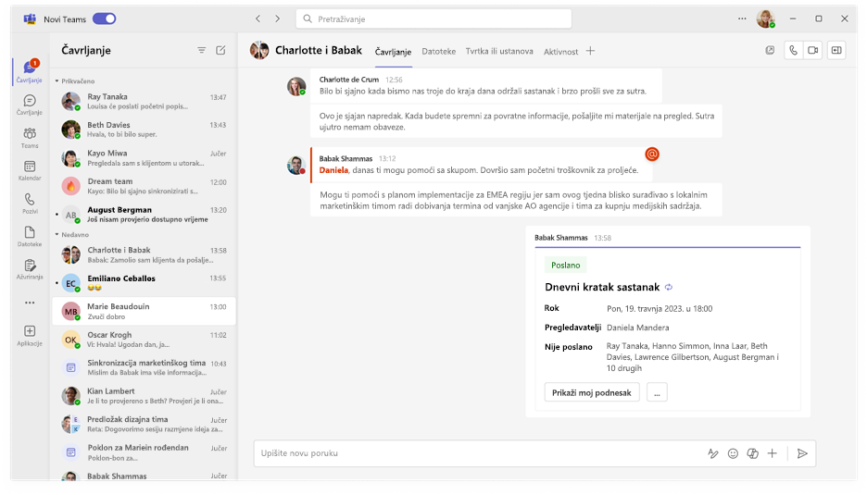Viewport: 867px width, 495px height.
Task: Go back with the left arrow
Action: (x=258, y=19)
